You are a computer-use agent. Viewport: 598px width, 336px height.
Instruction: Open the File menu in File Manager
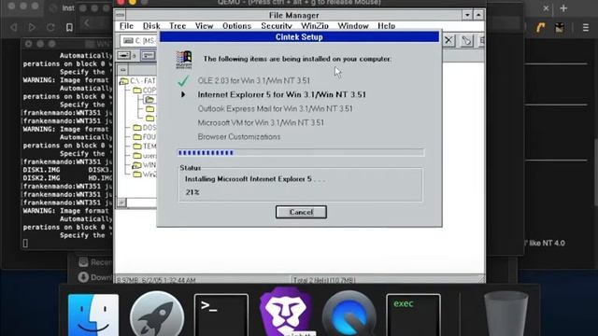pyautogui.click(x=126, y=26)
